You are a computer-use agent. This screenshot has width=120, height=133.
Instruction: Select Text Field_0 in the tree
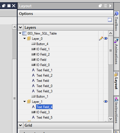pyautogui.click(x=44, y=86)
